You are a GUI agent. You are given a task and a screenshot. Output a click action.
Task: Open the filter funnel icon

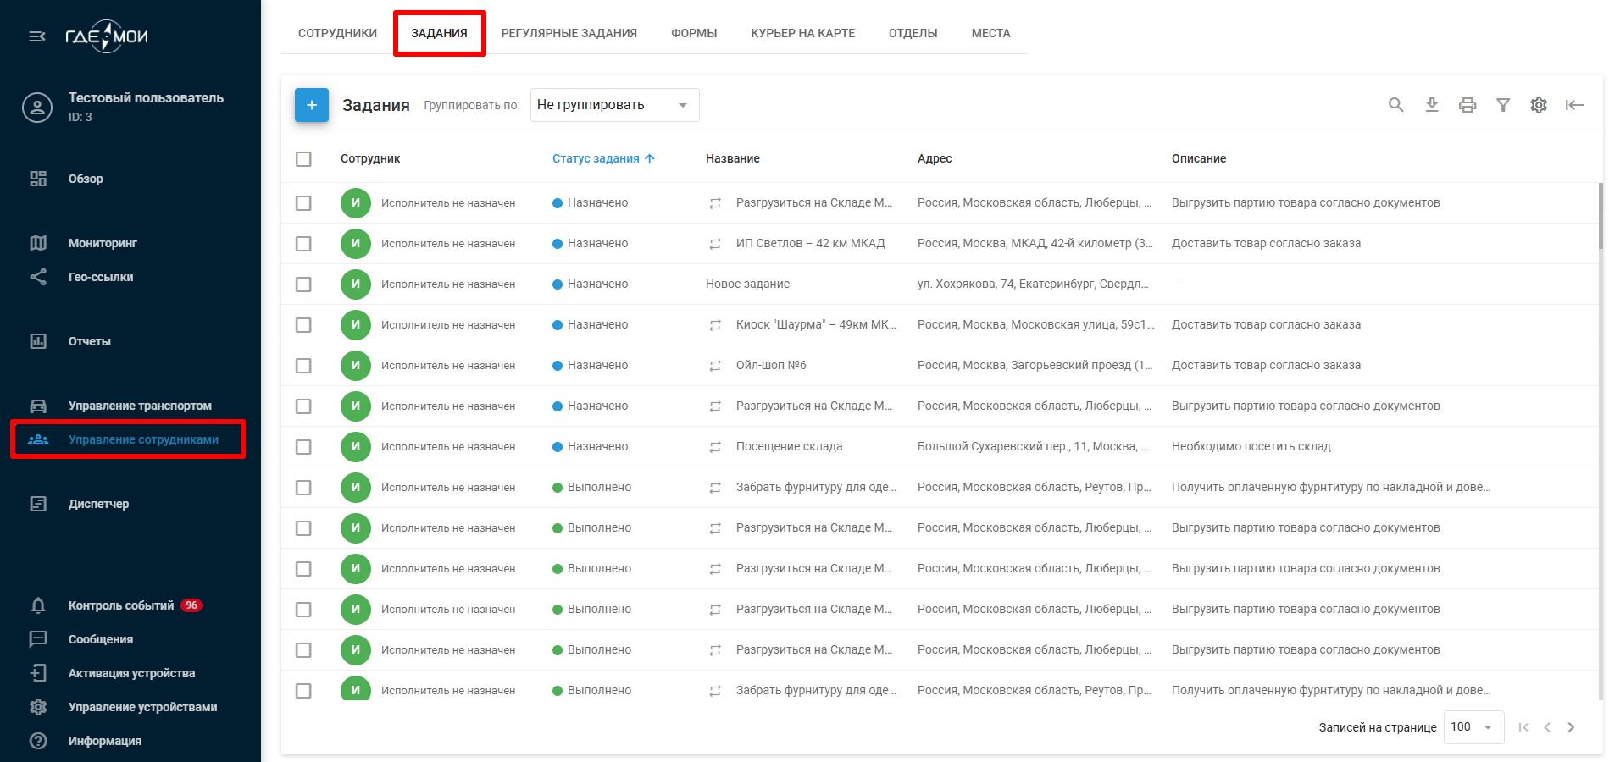[x=1502, y=105]
